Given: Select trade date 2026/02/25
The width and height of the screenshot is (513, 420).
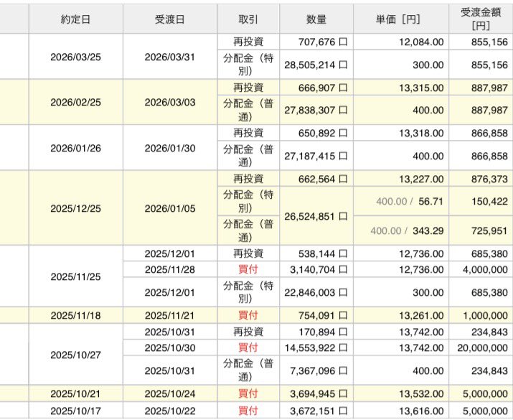Looking at the screenshot, I should 75,103.
